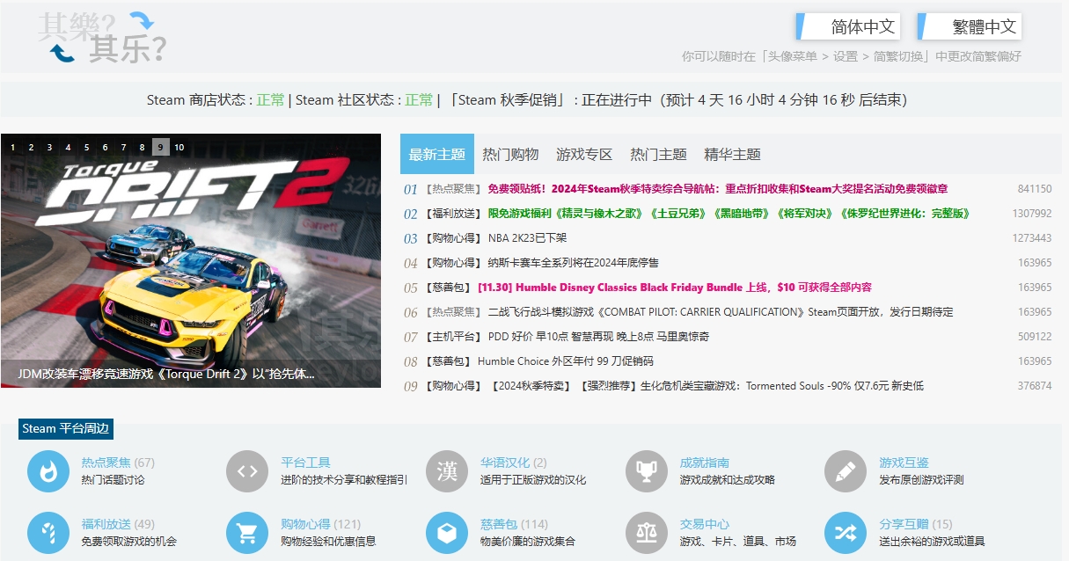Image resolution: width=1069 pixels, height=561 pixels.
Task: Show carousel slide 1
Action: (x=12, y=147)
